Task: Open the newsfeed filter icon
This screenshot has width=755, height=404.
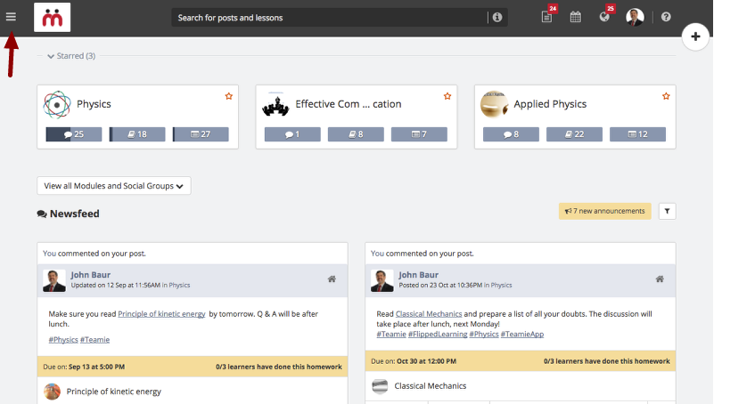Action: 667,211
